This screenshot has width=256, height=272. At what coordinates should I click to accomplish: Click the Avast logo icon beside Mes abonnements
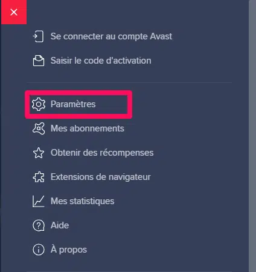pos(39,128)
